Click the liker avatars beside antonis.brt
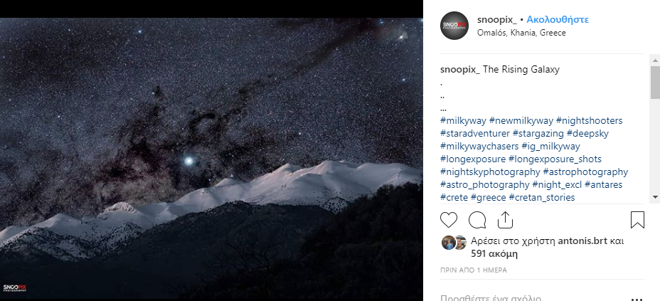This screenshot has height=301, width=660. point(454,243)
